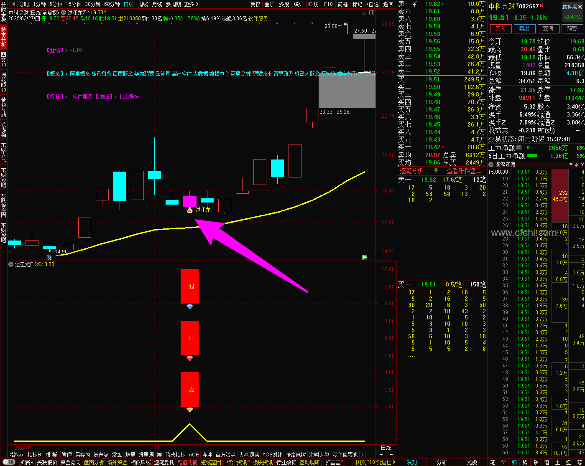Click the minus zoom button by 日线

click(x=391, y=455)
